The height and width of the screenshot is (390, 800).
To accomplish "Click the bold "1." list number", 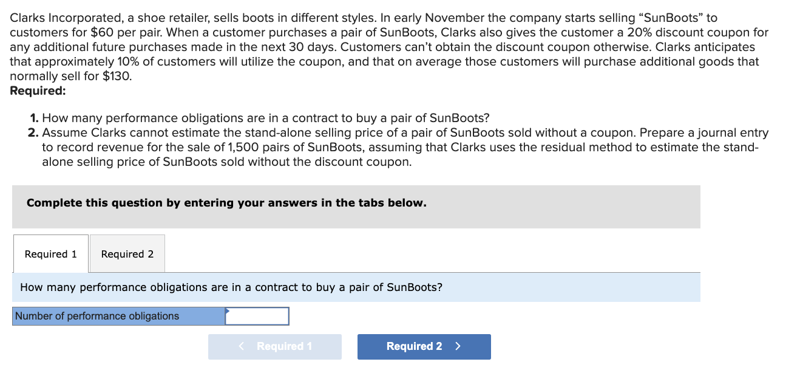I will pyautogui.click(x=34, y=118).
